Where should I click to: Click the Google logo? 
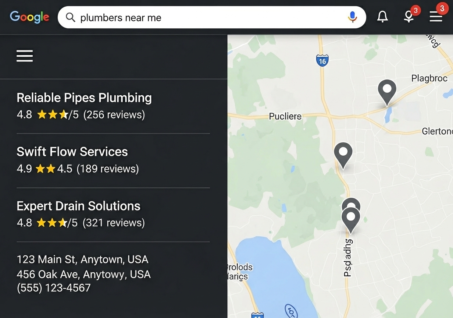29,17
